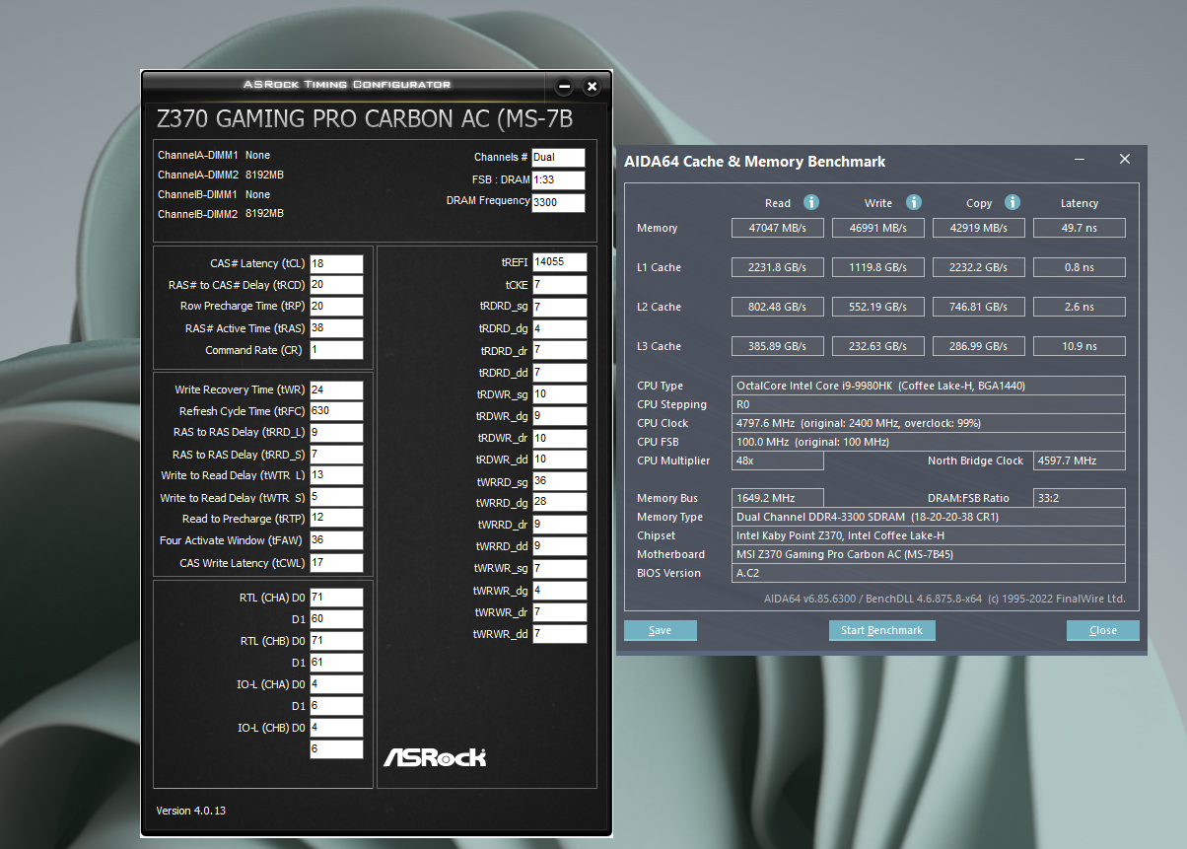Click the tRDWR_dg value field
This screenshot has height=849, width=1187.
coord(559,416)
